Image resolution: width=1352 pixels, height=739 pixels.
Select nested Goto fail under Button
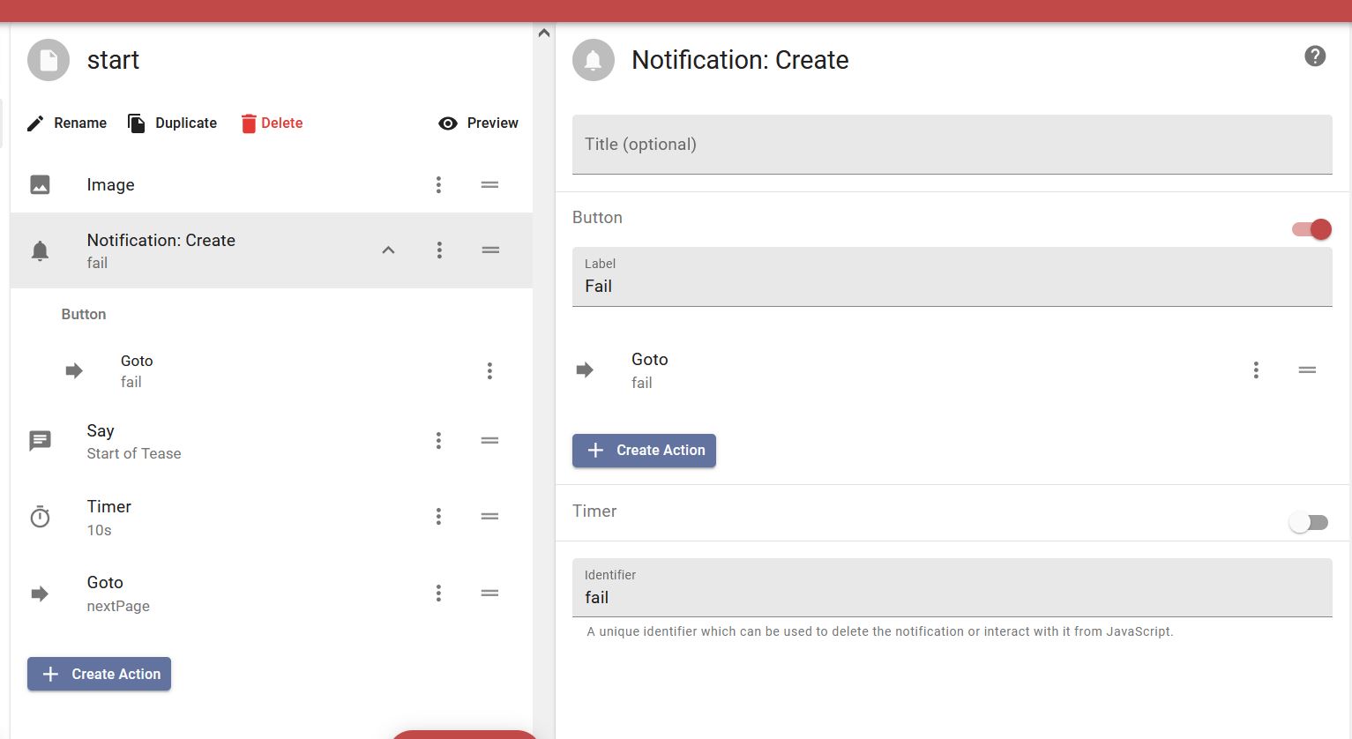(272, 371)
